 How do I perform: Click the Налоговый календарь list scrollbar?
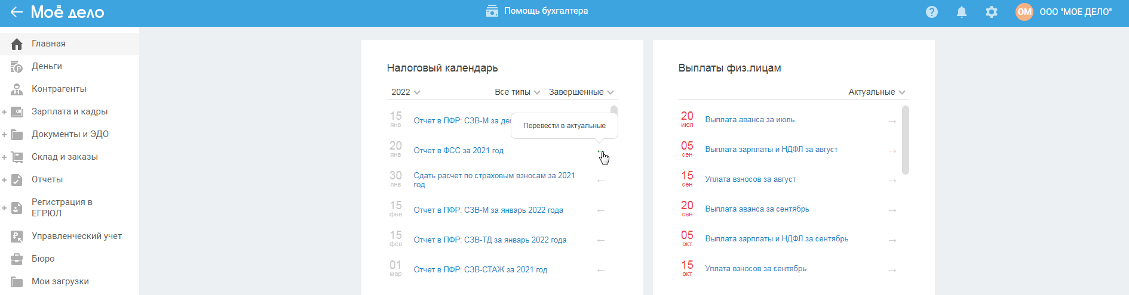(614, 110)
